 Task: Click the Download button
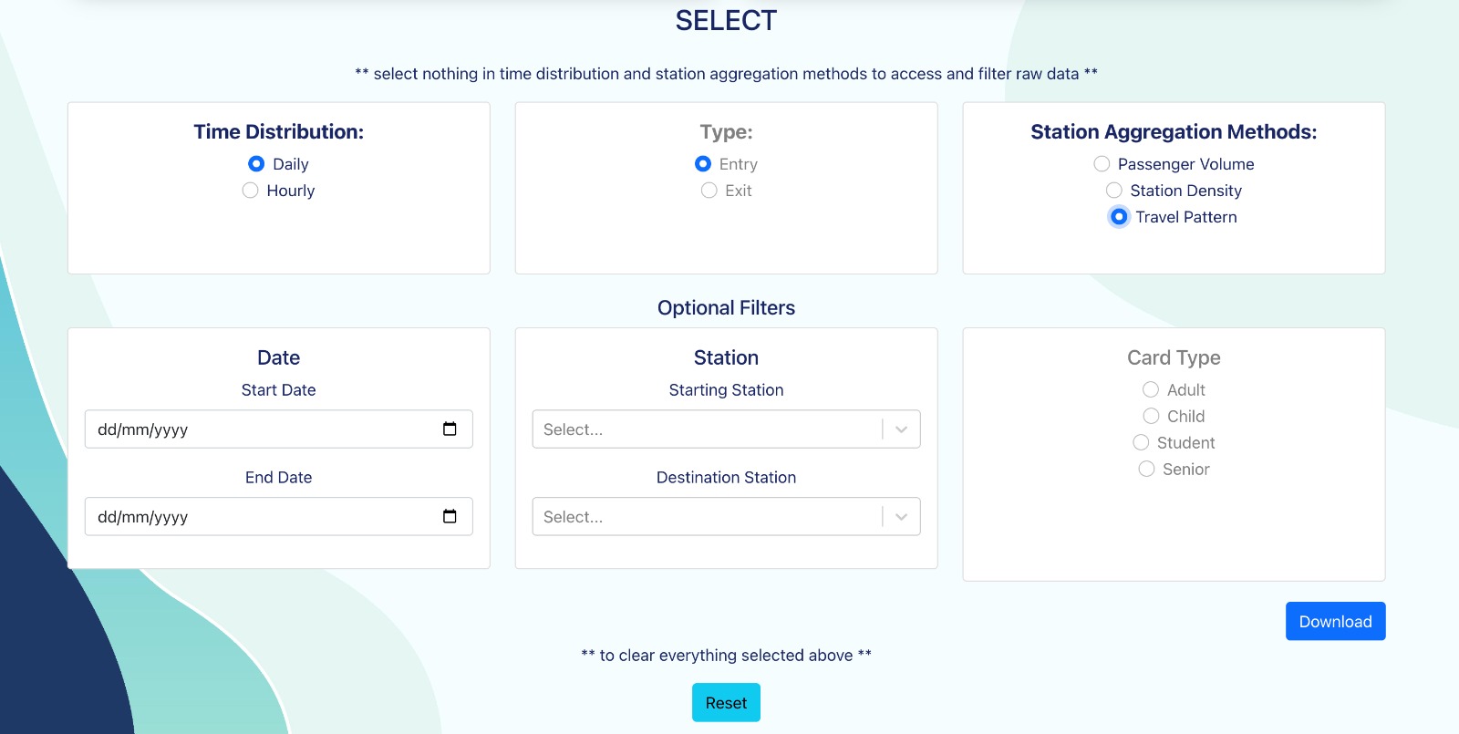[1335, 621]
